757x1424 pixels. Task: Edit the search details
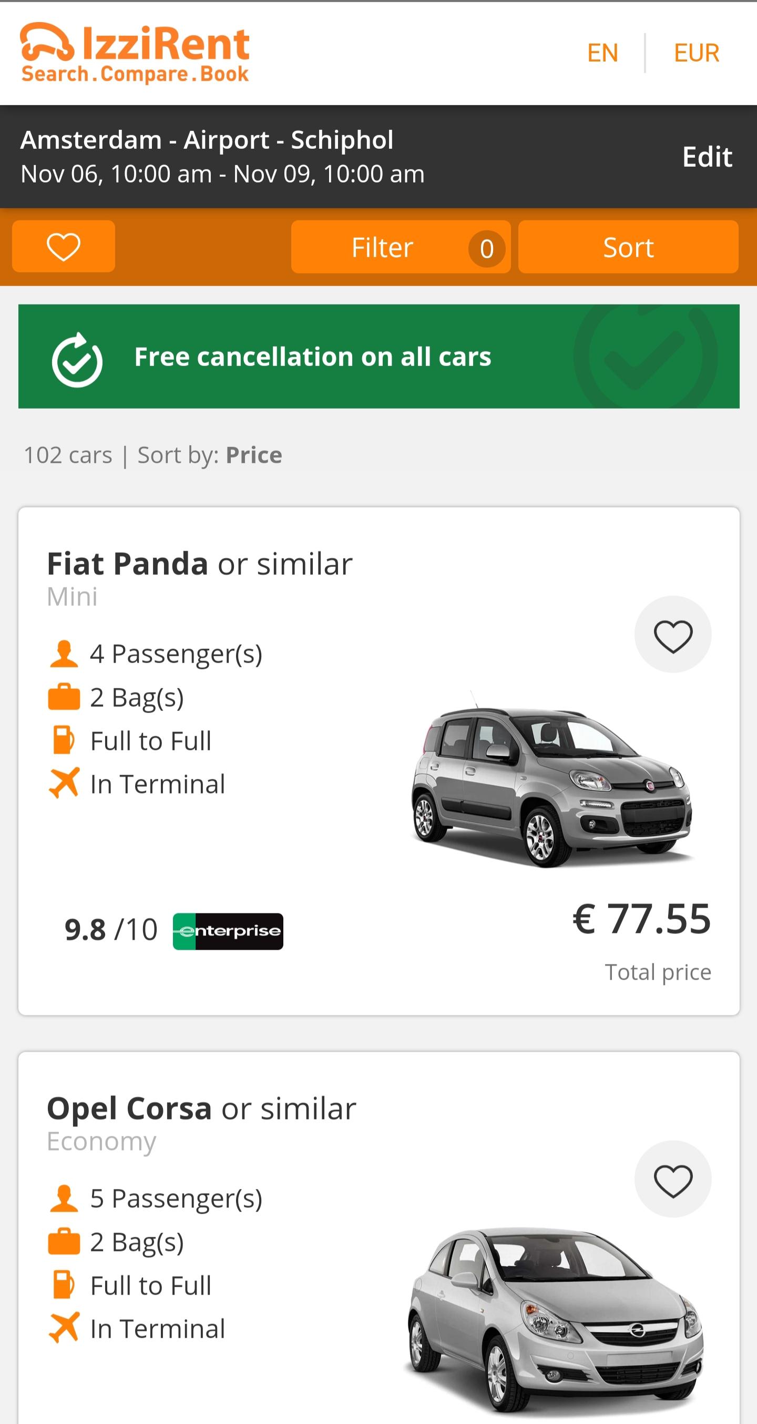[x=707, y=157]
